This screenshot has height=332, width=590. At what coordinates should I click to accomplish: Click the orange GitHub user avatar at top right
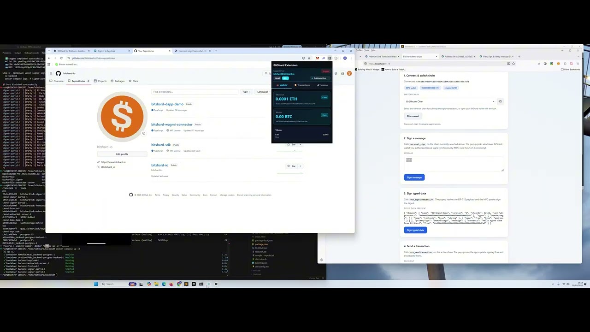pos(349,73)
